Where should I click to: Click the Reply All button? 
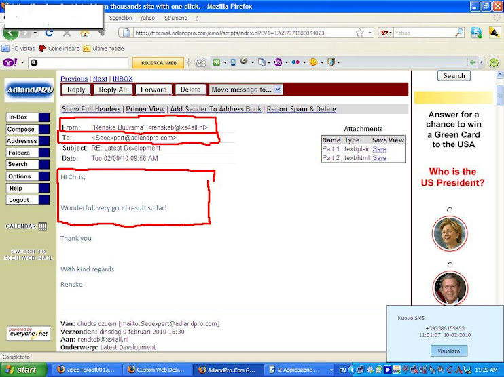(113, 90)
